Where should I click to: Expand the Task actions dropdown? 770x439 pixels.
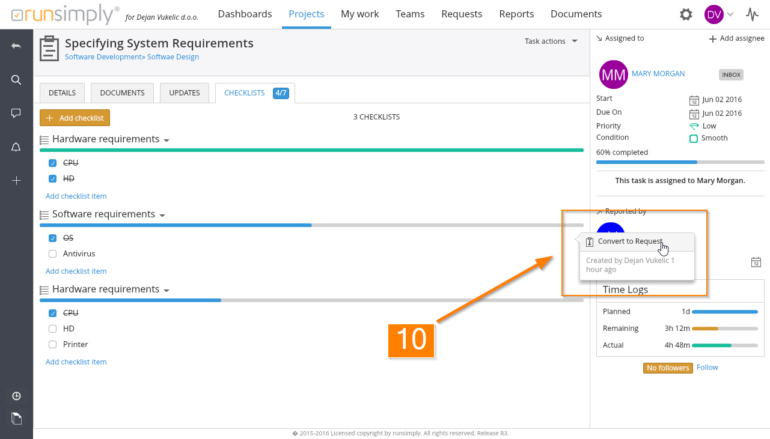[x=551, y=41]
